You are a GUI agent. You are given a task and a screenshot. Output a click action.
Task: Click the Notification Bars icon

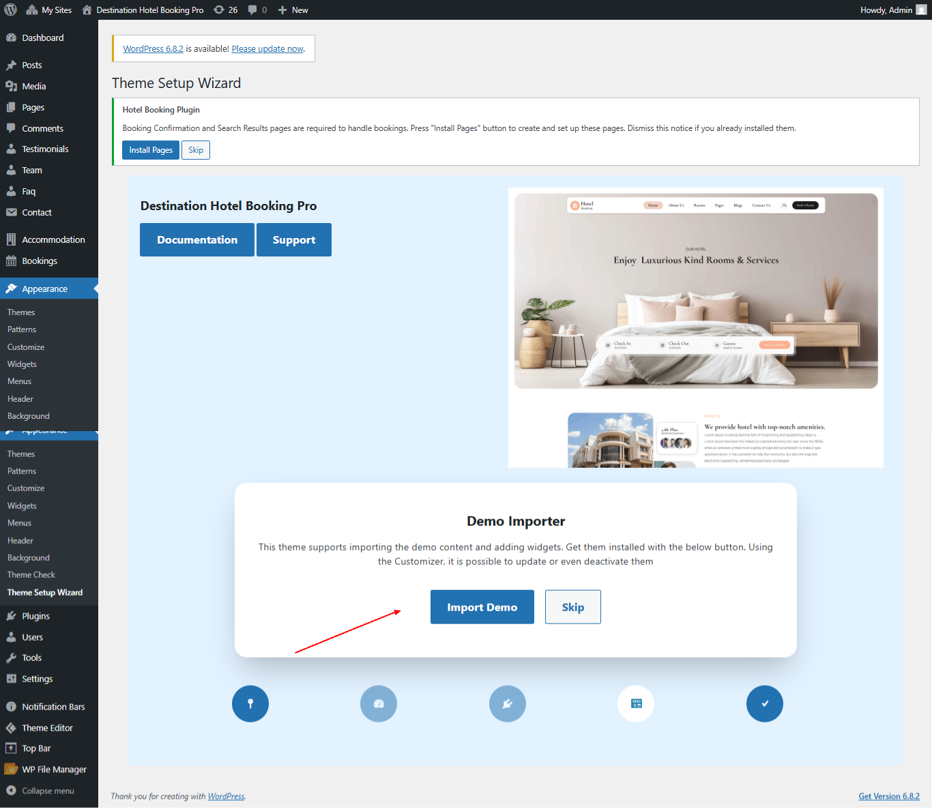(x=11, y=707)
